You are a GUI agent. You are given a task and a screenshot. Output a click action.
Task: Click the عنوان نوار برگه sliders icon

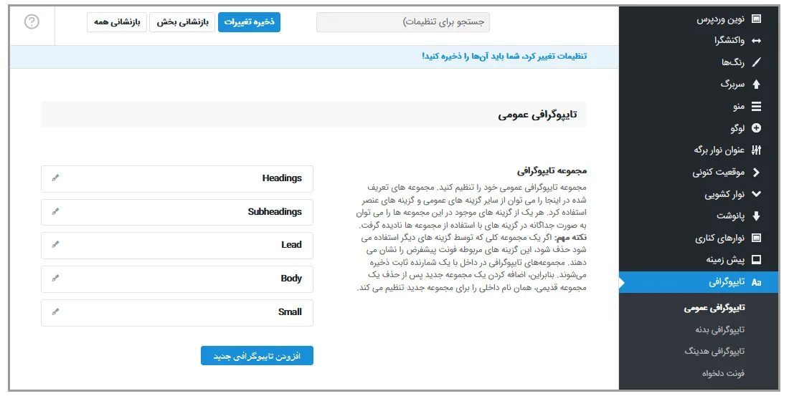coord(756,150)
